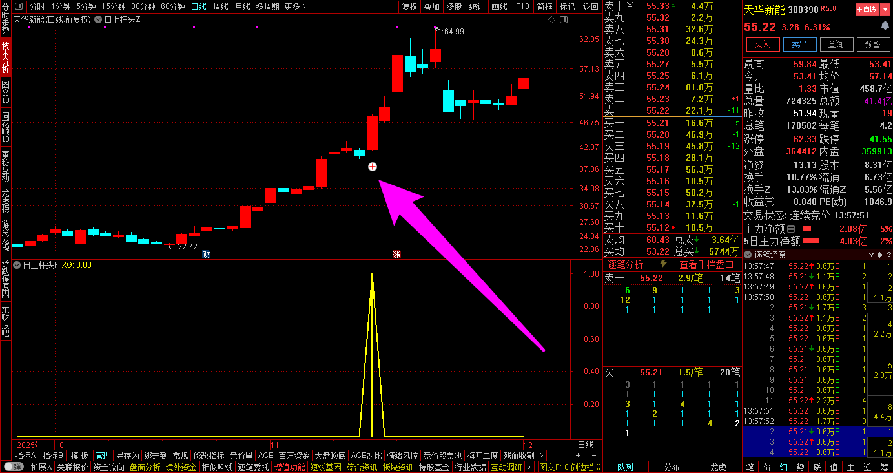Viewport: 893px width, 473px height.
Task: Click the 主力净额 red bar
Action: coord(807,229)
